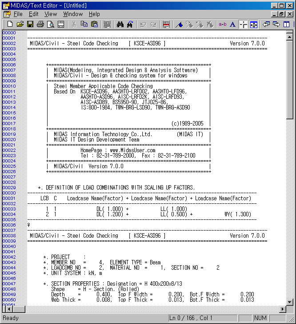296x324 pixels.
Task: Save the file with the floppy disk icon
Action: 30,24
